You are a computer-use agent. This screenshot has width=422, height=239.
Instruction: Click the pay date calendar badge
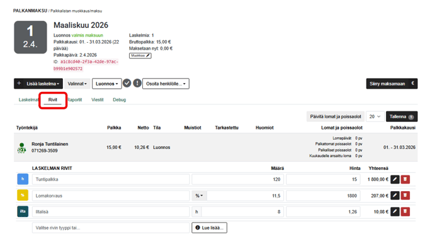30,37
